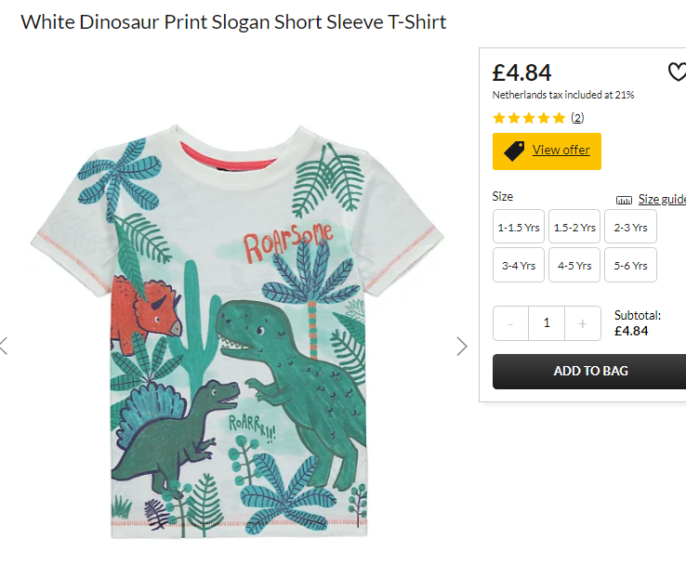Add item to wishlist with heart icon
Viewport: 686px width, 564px height.
tap(678, 72)
